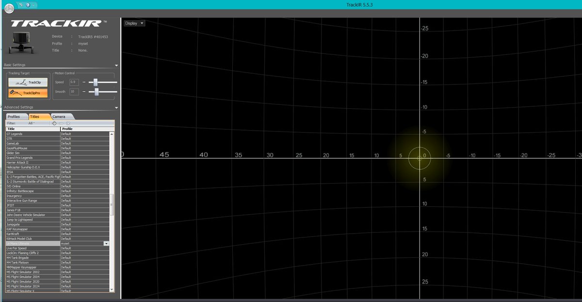The height and width of the screenshot is (302, 582).
Task: Select the 'Janes F18' title row
Action: (x=58, y=210)
